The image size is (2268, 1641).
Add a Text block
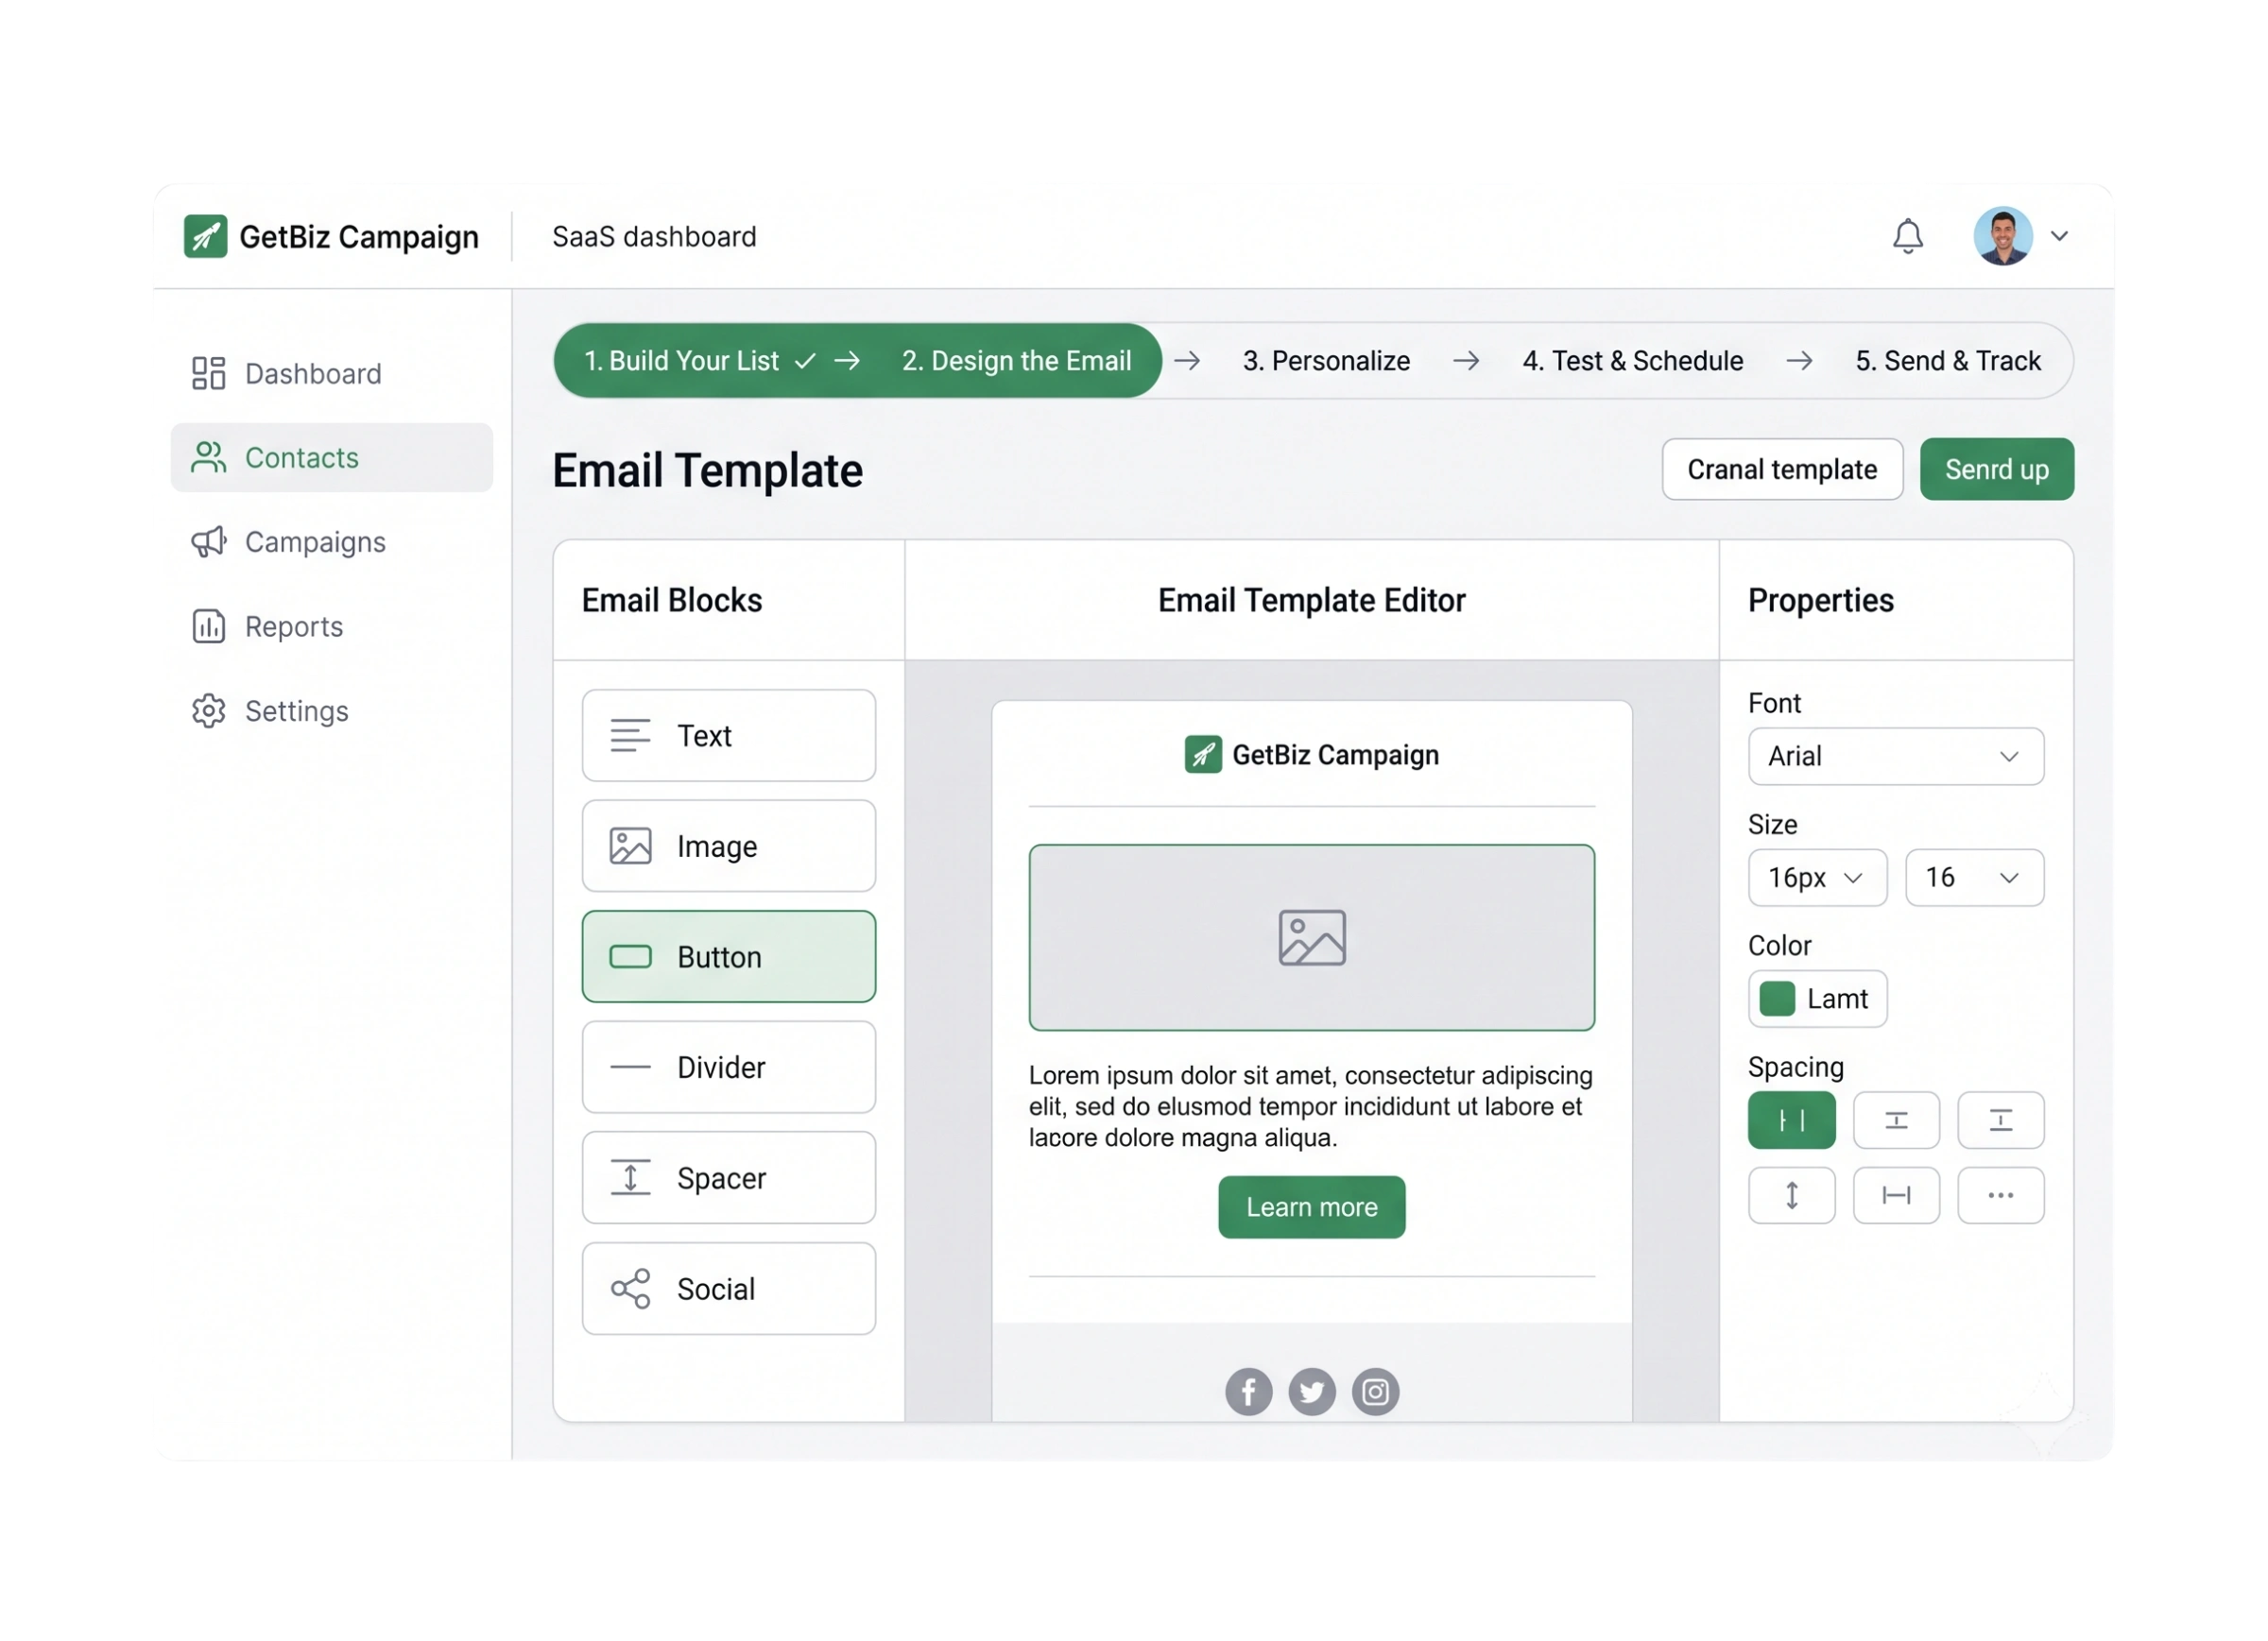pos(728,735)
